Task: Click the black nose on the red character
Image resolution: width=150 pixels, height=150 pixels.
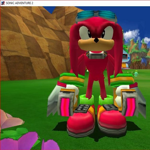Action: 96,40
